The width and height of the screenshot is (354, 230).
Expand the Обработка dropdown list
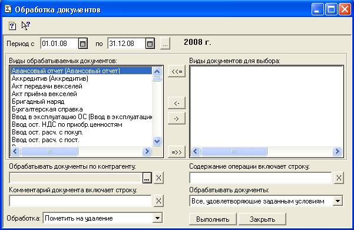click(157, 218)
